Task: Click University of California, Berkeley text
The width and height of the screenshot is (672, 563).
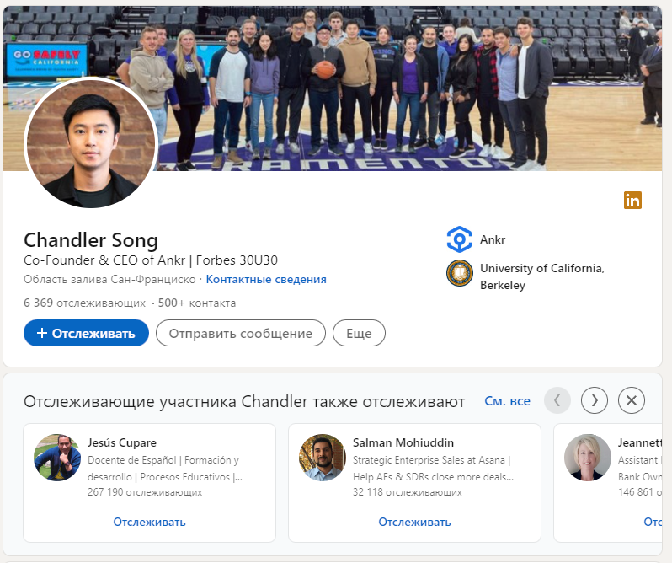Action: click(542, 276)
